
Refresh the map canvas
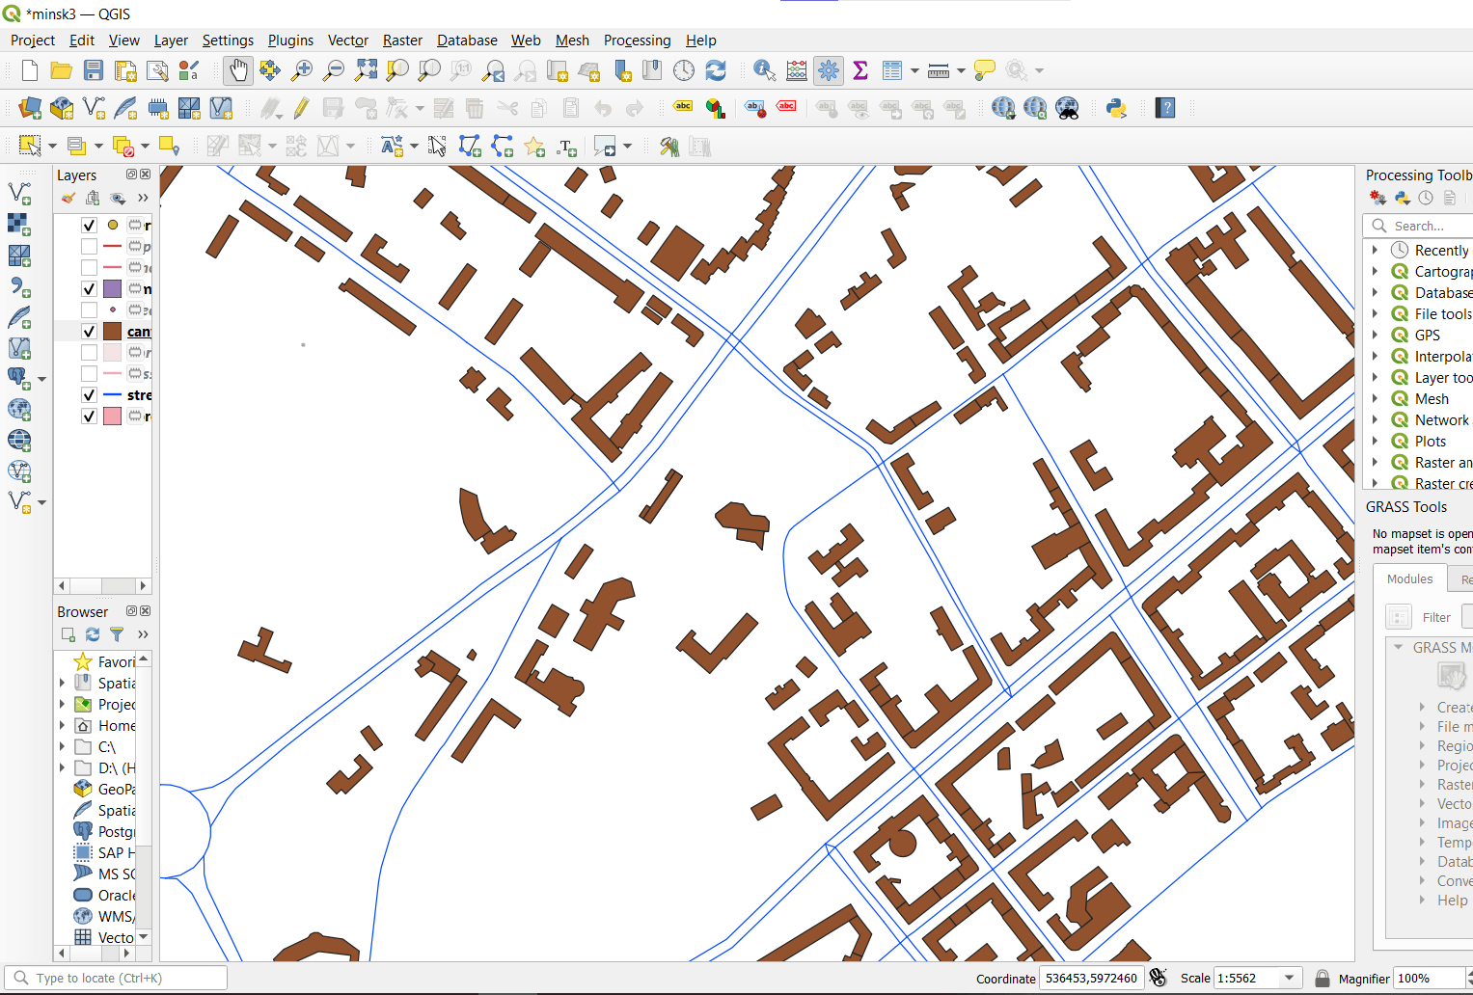click(715, 69)
